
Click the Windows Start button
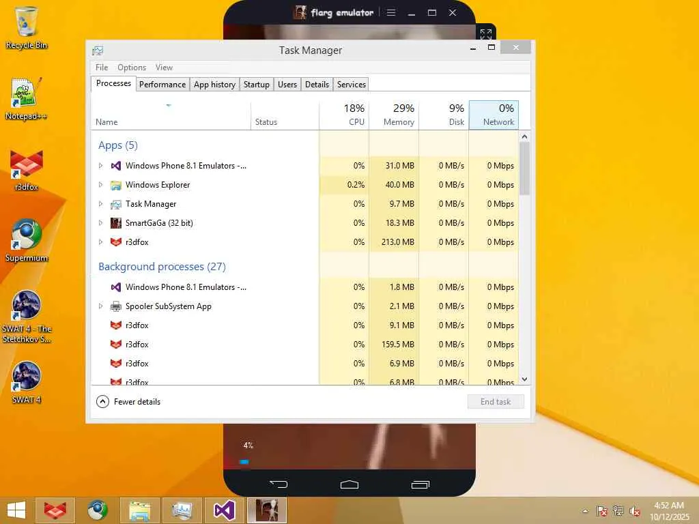(16, 510)
